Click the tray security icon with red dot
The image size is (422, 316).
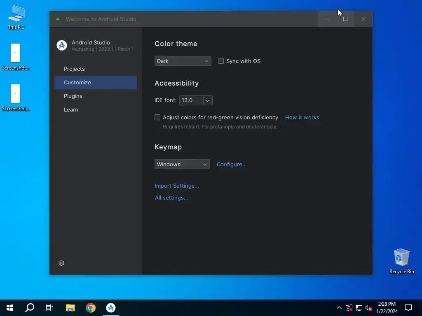(349, 308)
